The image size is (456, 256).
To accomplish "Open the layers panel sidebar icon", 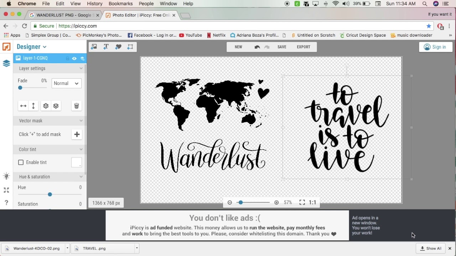I will (x=6, y=63).
